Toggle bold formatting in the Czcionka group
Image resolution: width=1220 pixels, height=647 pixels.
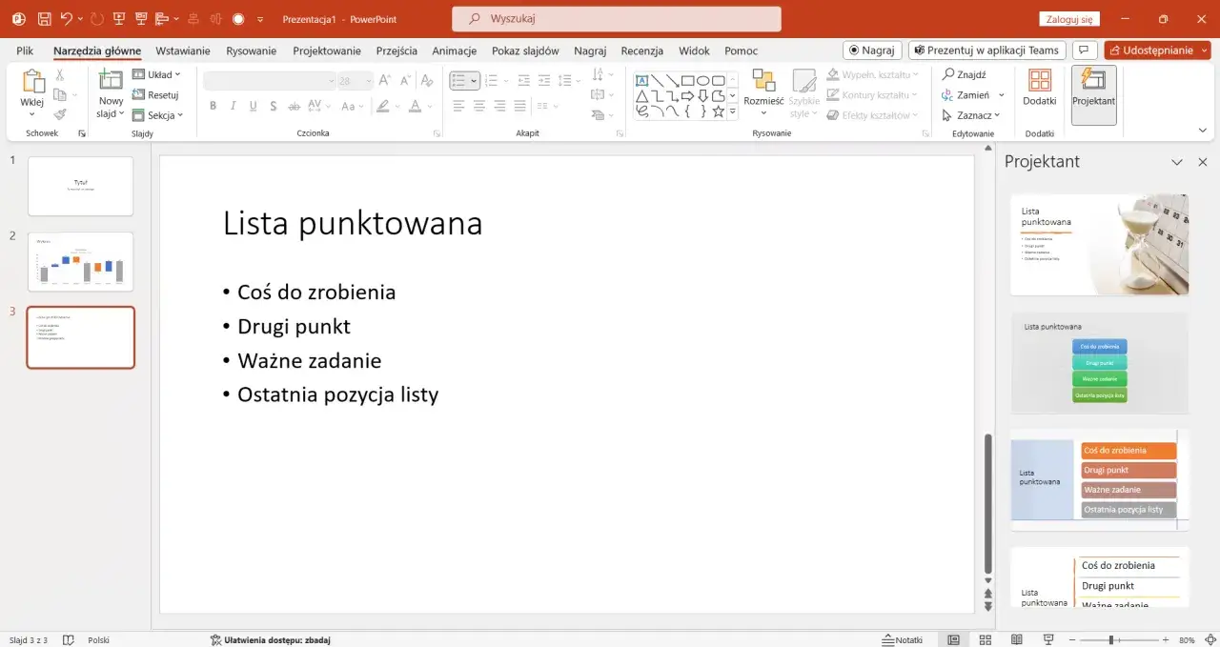[213, 105]
